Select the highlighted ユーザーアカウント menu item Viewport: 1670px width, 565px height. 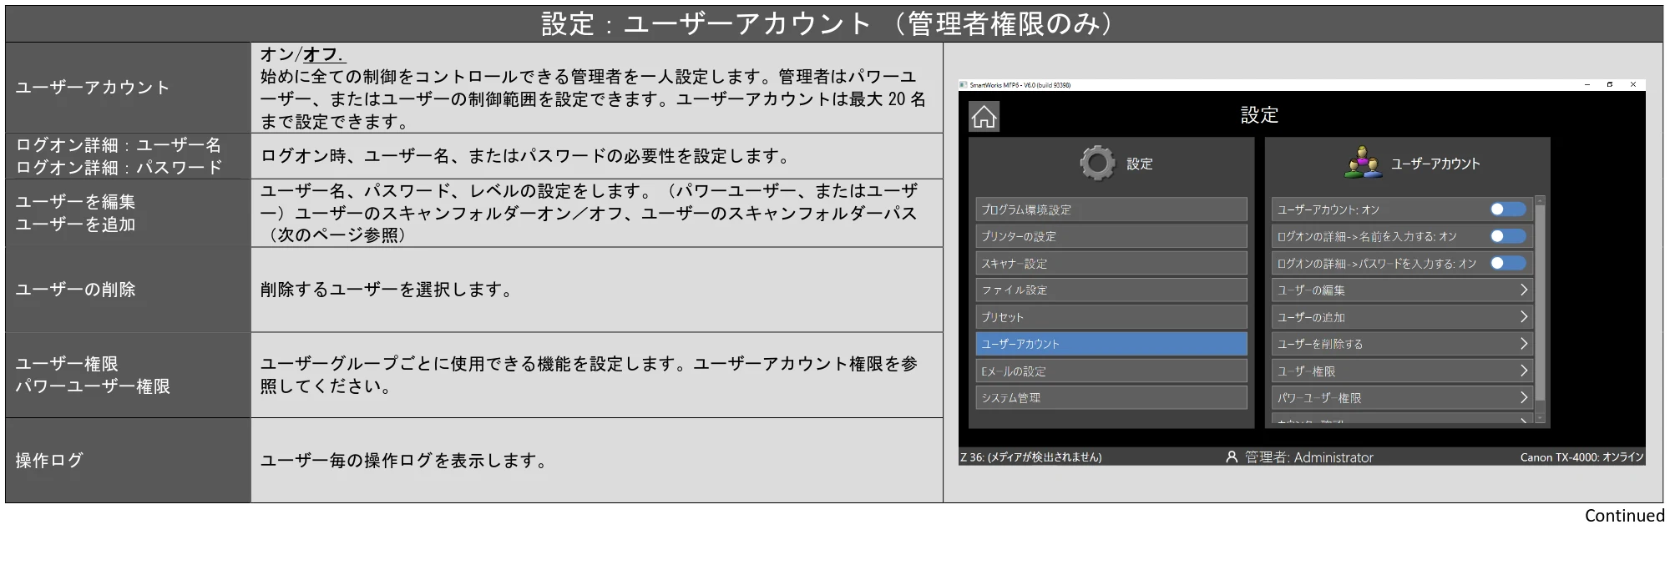1111,344
